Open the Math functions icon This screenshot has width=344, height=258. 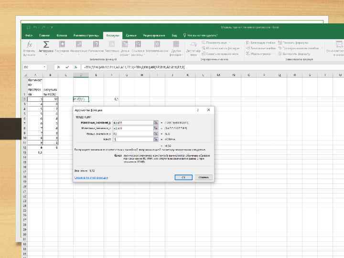click(x=157, y=44)
